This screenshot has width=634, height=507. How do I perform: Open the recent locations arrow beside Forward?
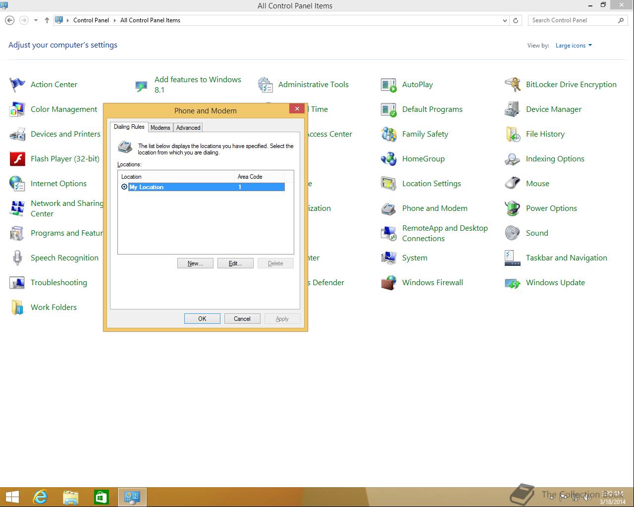click(x=36, y=20)
